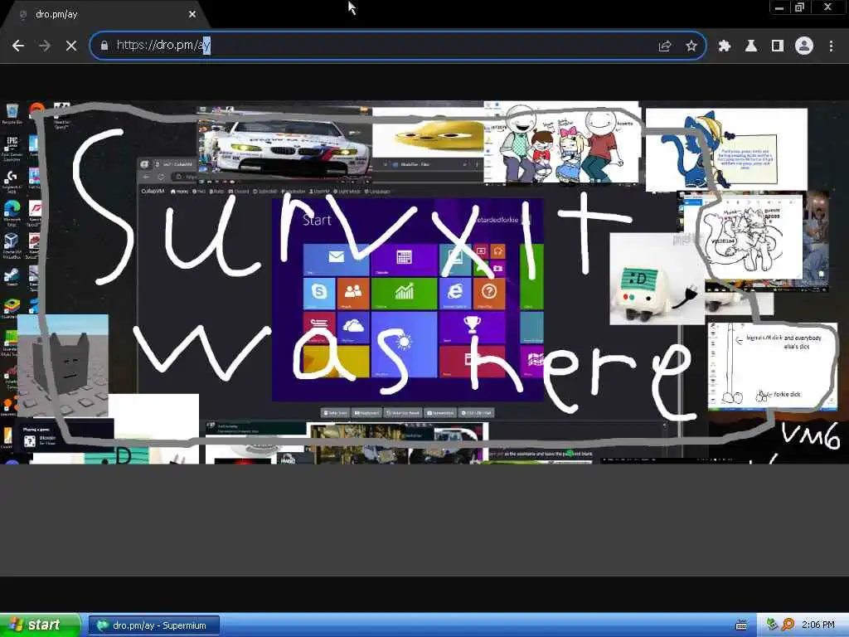Screen dimensions: 849x637
Task: Toggle the browser side panel
Action: [778, 46]
